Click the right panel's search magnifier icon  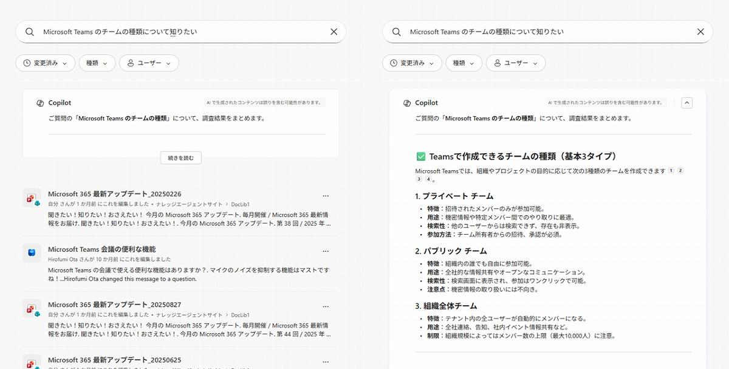click(x=396, y=32)
